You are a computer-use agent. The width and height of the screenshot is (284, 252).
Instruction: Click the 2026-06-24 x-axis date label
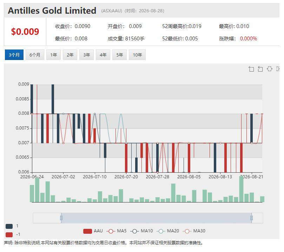[32, 177]
